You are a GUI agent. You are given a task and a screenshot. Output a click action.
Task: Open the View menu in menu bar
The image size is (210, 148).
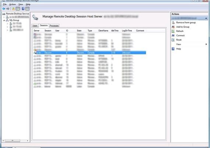point(21,4)
